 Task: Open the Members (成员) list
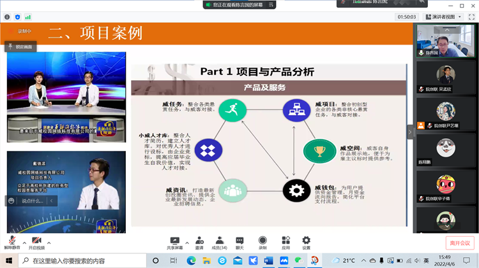point(219,242)
